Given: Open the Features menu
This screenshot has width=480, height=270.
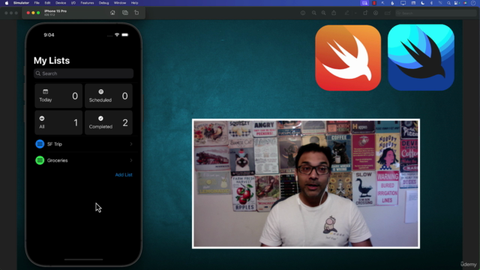Looking at the screenshot, I should click(x=87, y=3).
